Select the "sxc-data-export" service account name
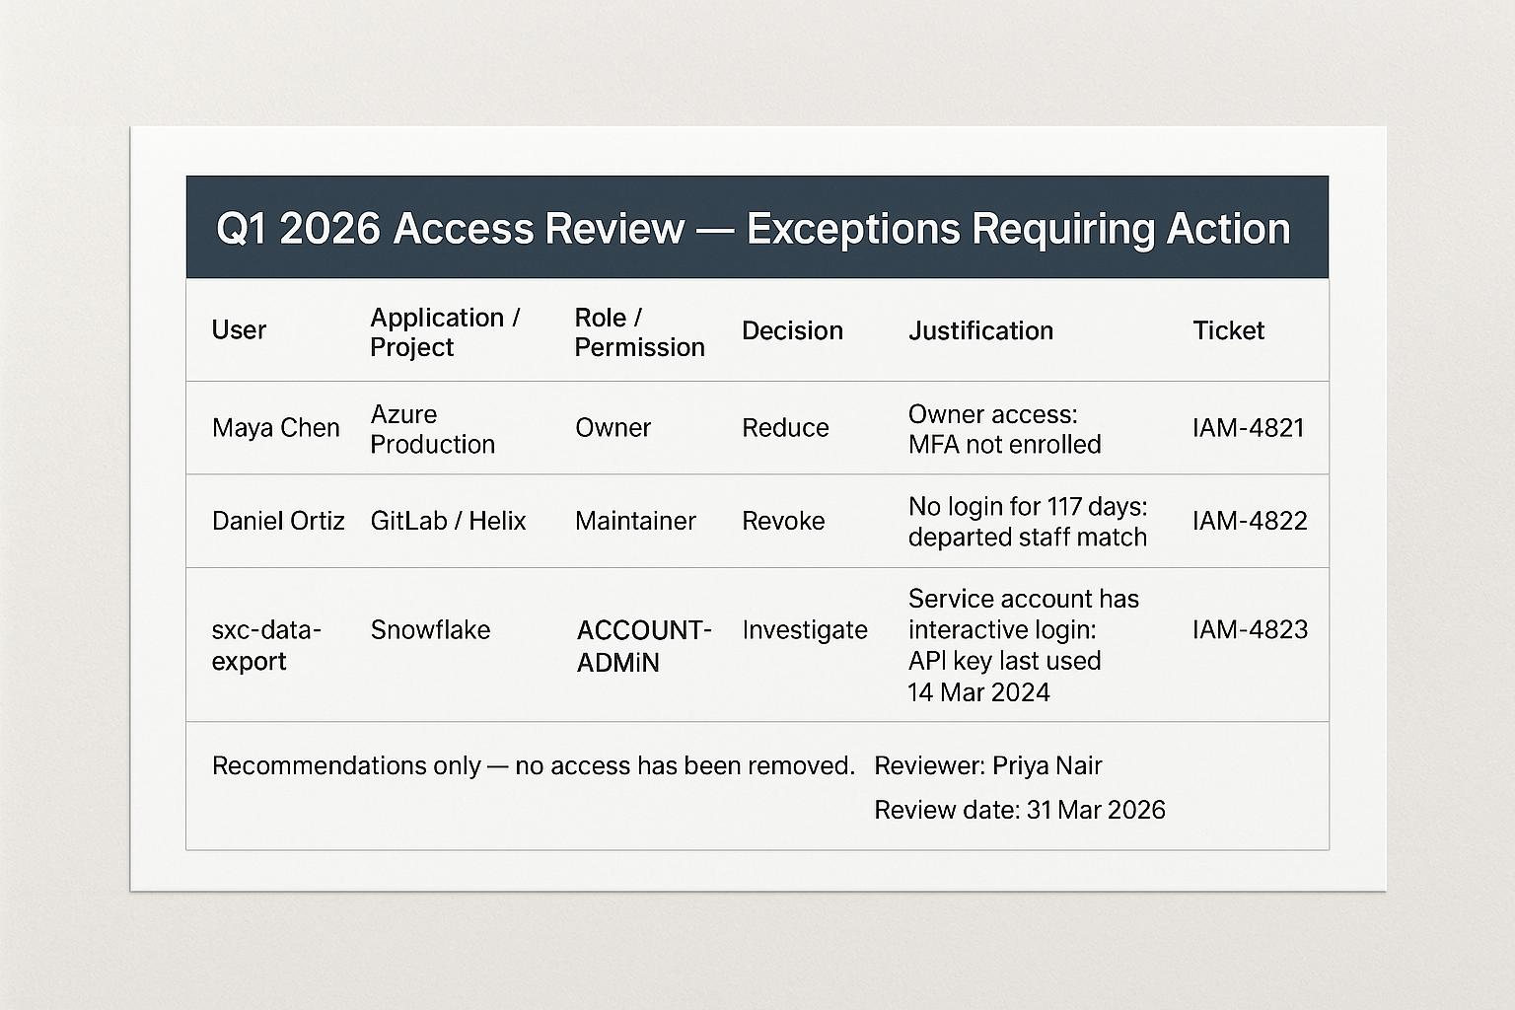Screen dimensions: 1515x1010 (x=266, y=645)
